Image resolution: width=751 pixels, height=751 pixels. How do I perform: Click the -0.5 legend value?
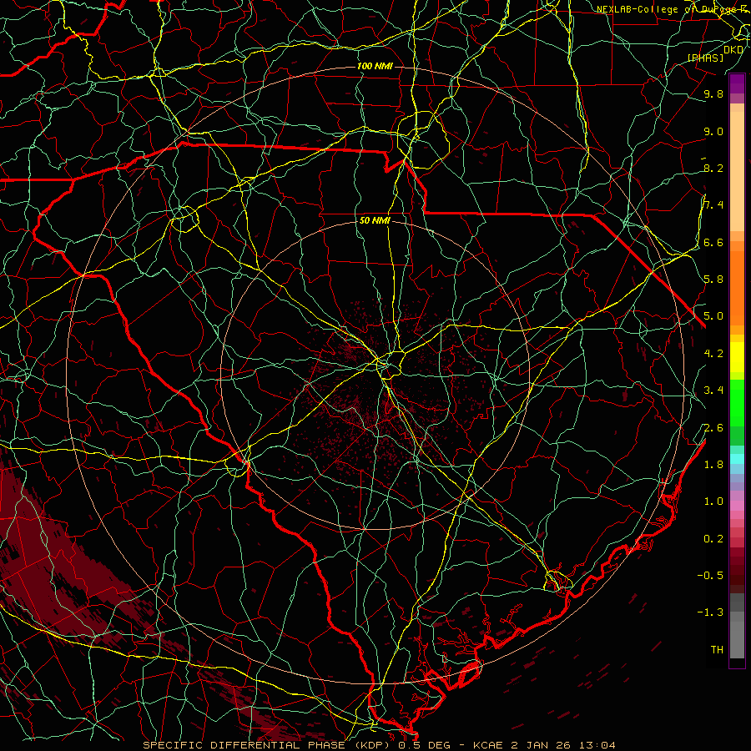tap(710, 575)
